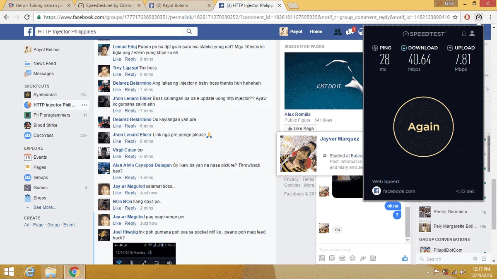The width and height of the screenshot is (497, 279).
Task: Click chat sidebar Search field
Action: pos(445,259)
